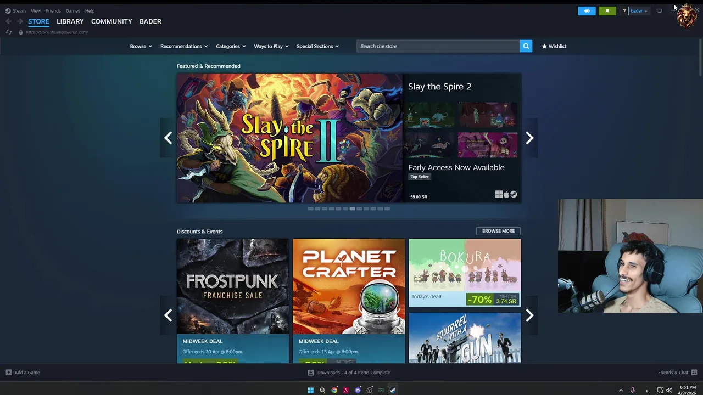Screen dimensions: 703x395
Task: Open the volume control in the system tray
Action: click(669, 390)
